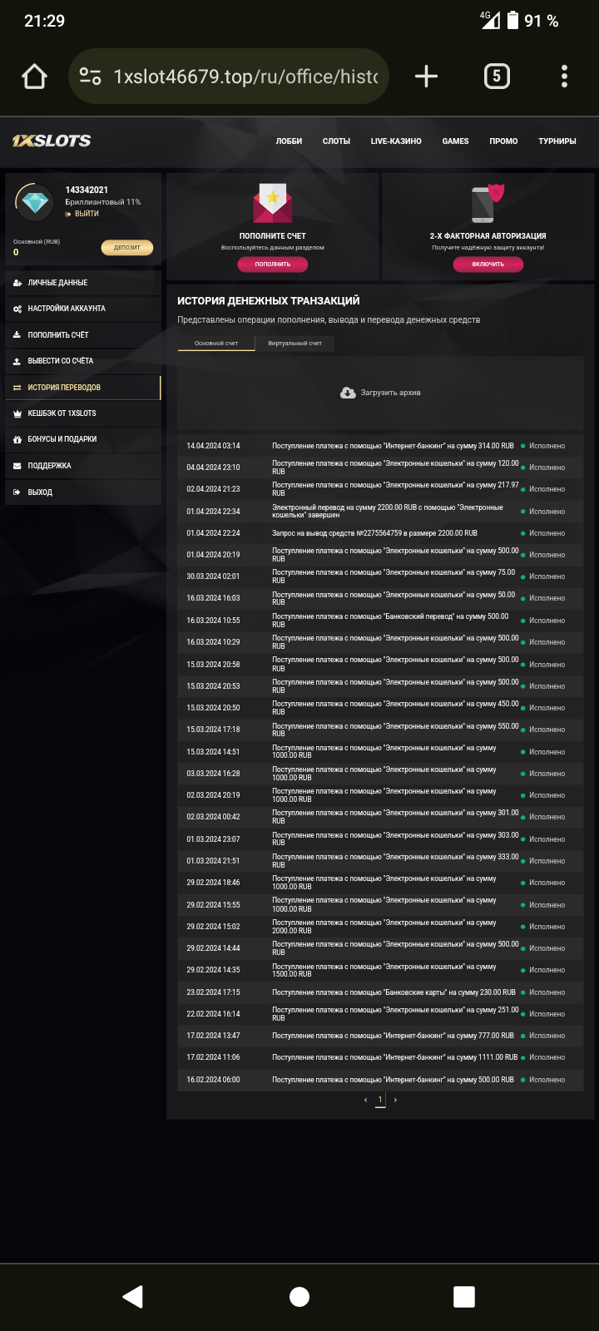Click the cloud download archive icon
The image size is (599, 1331).
point(348,393)
